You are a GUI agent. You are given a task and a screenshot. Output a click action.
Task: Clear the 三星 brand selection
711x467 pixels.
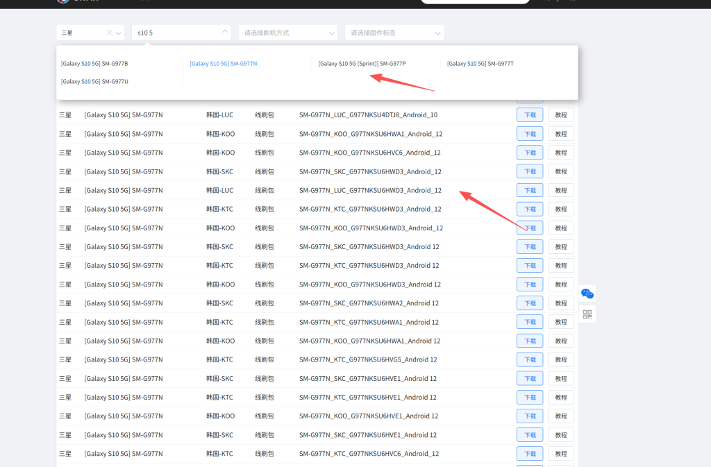pyautogui.click(x=109, y=33)
